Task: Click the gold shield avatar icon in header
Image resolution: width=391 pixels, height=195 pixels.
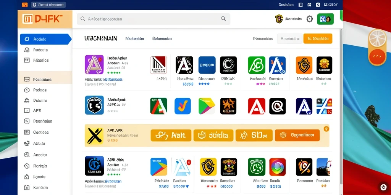Action: [279, 19]
